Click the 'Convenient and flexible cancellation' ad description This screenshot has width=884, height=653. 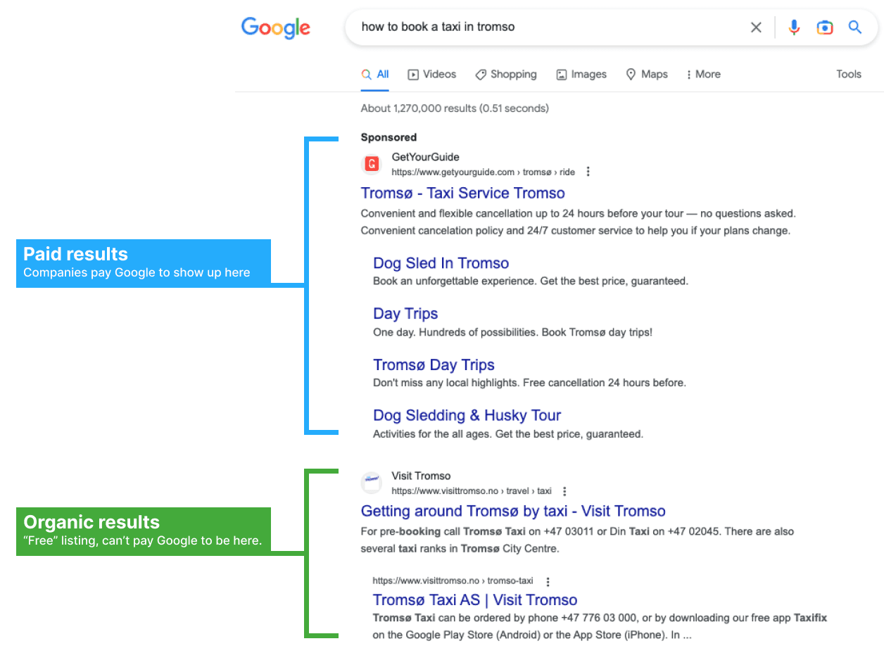tap(579, 222)
